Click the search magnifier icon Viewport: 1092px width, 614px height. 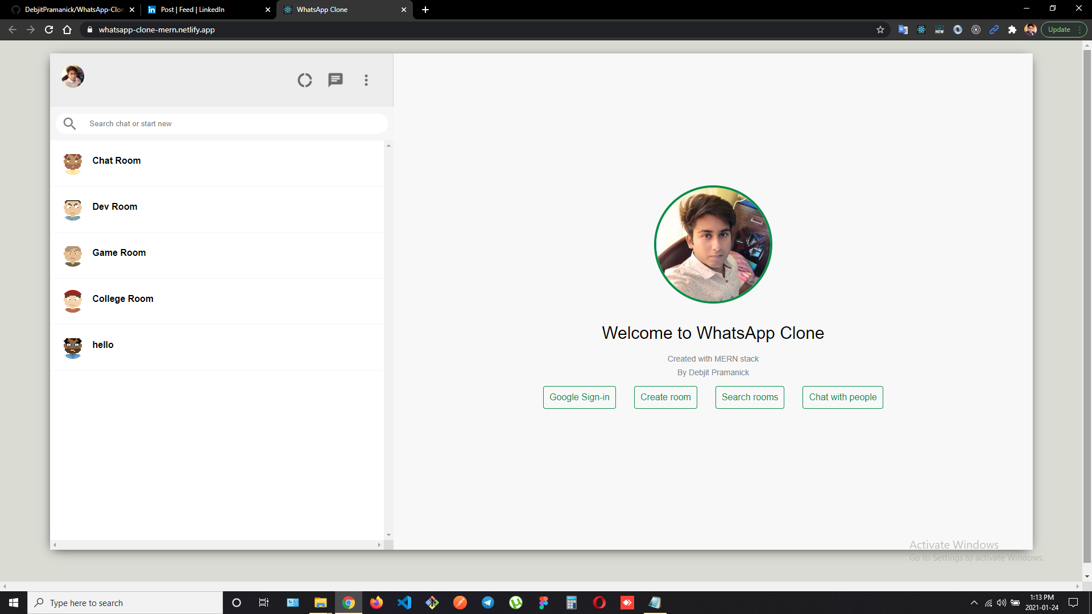tap(69, 123)
